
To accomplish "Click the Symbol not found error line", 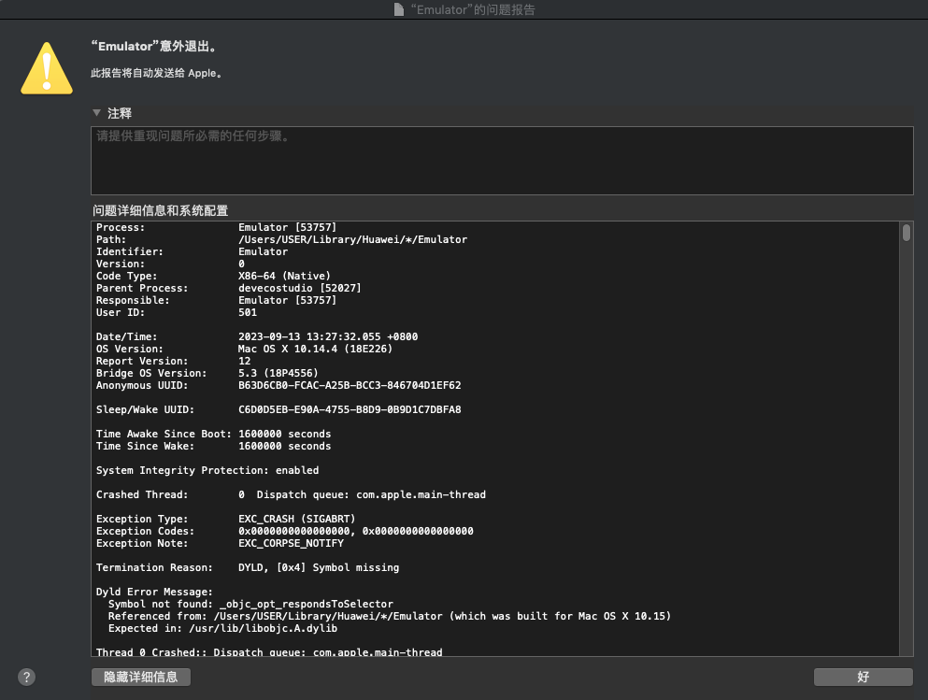I will tap(250, 604).
